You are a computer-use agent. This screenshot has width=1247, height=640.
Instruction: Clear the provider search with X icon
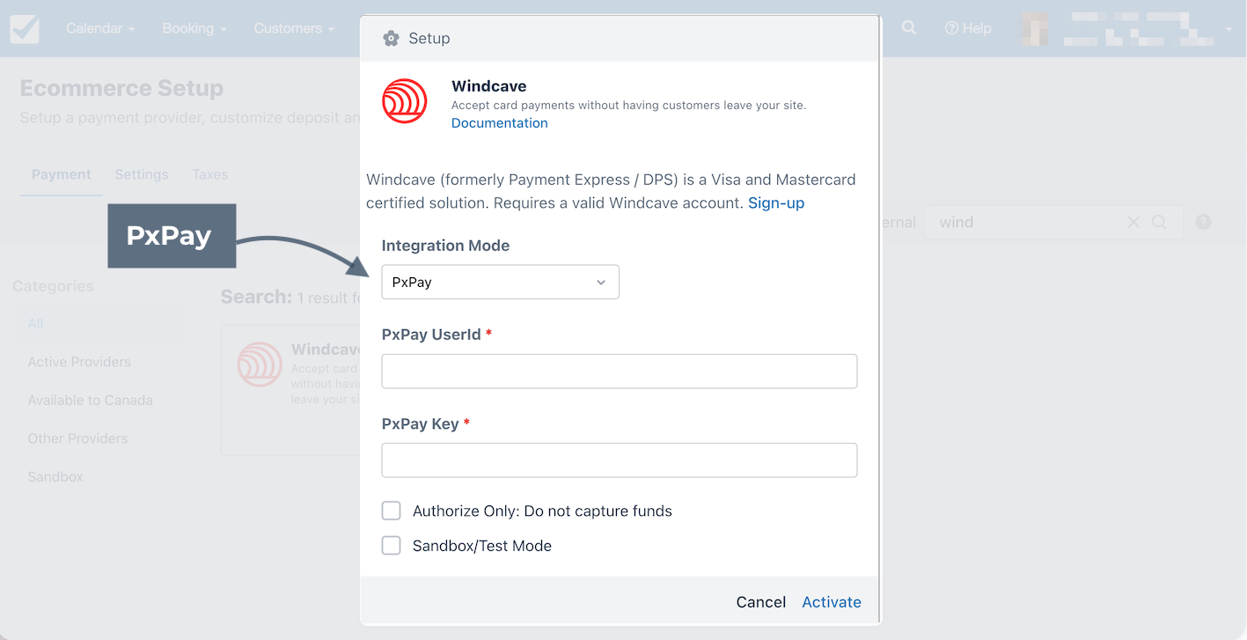(1133, 222)
